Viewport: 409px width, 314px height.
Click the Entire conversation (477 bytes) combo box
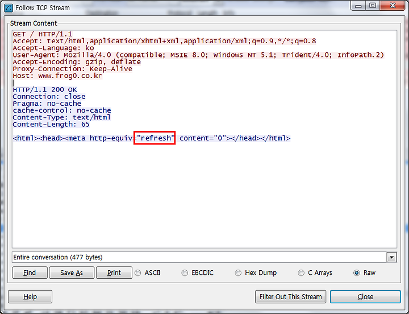coord(204,257)
